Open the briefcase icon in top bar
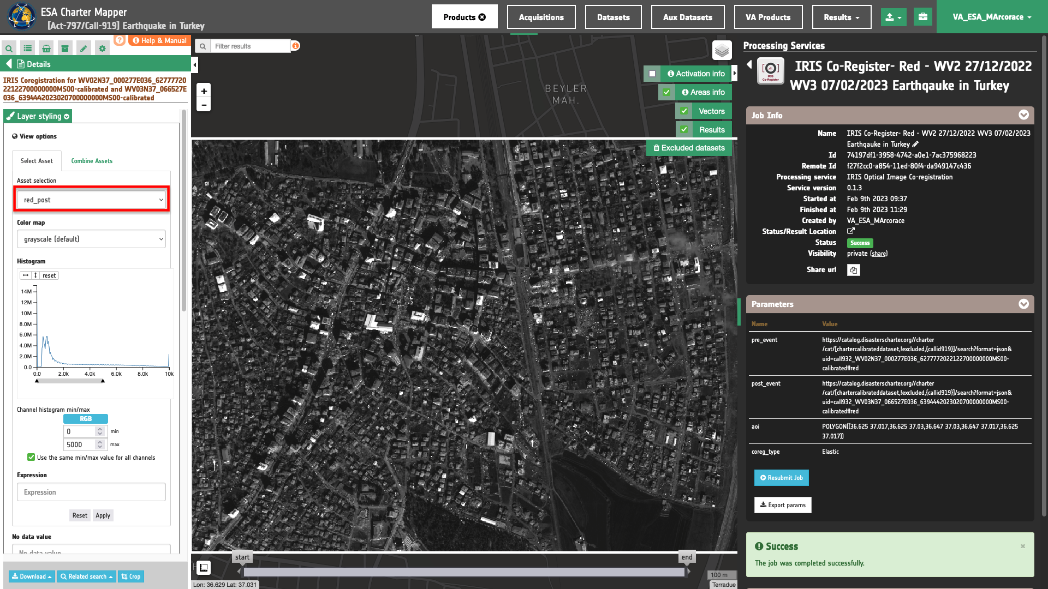1048x589 pixels. 923,17
